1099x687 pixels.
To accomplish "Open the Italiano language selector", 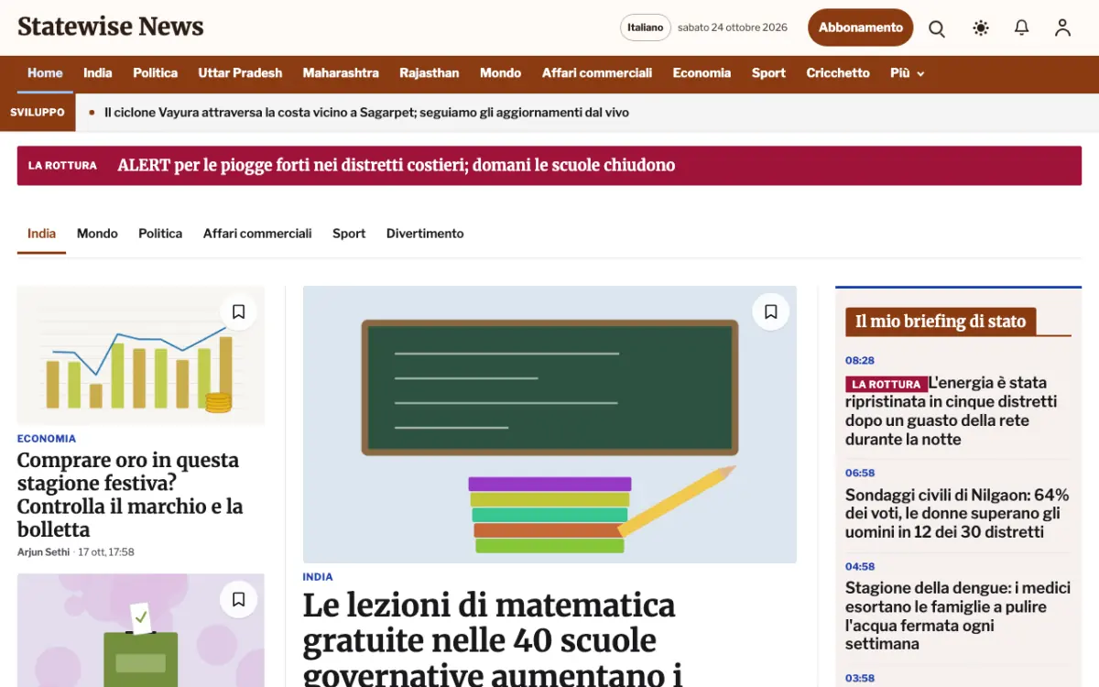I will coord(646,27).
